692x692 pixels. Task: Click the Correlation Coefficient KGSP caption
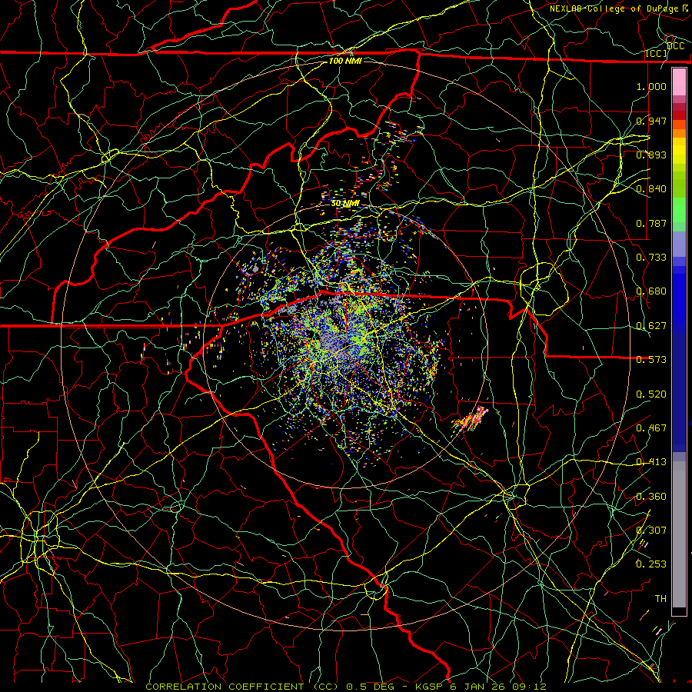click(x=346, y=687)
